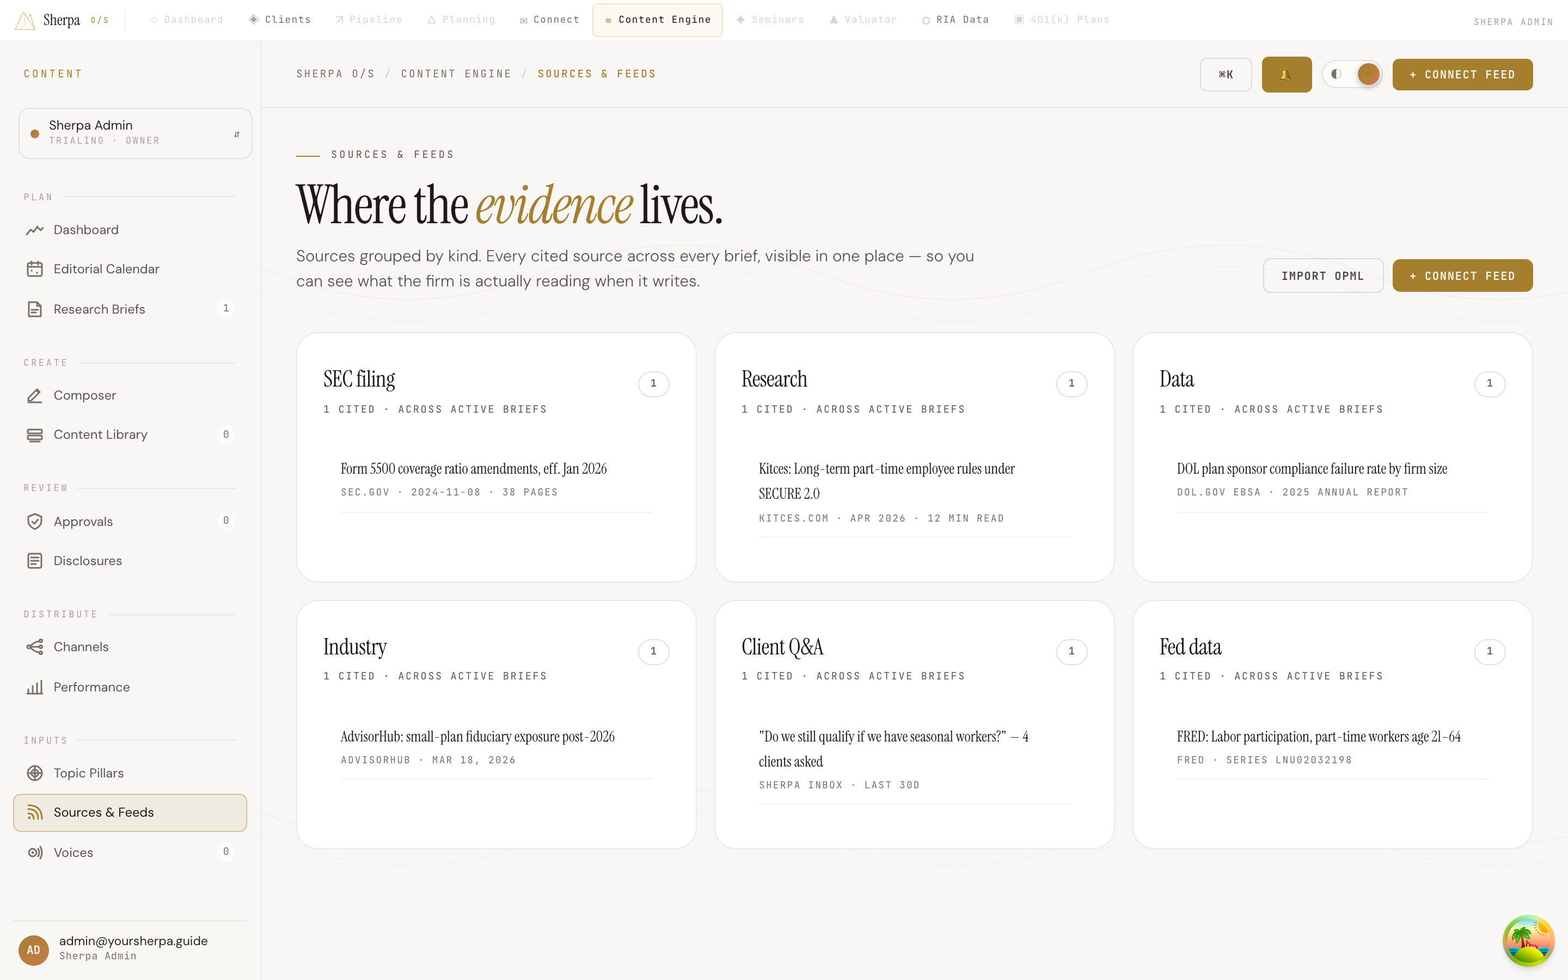Click the Data card count badge
Screen dimensions: 1568x980
tap(1490, 384)
